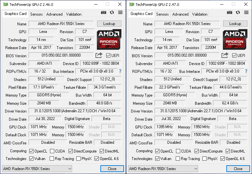Click the GPU-Z 2.46.0 title bar app icon
This screenshot has width=252, height=174.
tap(6, 4)
